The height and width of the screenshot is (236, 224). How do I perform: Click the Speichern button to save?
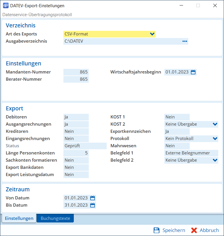click(x=170, y=230)
